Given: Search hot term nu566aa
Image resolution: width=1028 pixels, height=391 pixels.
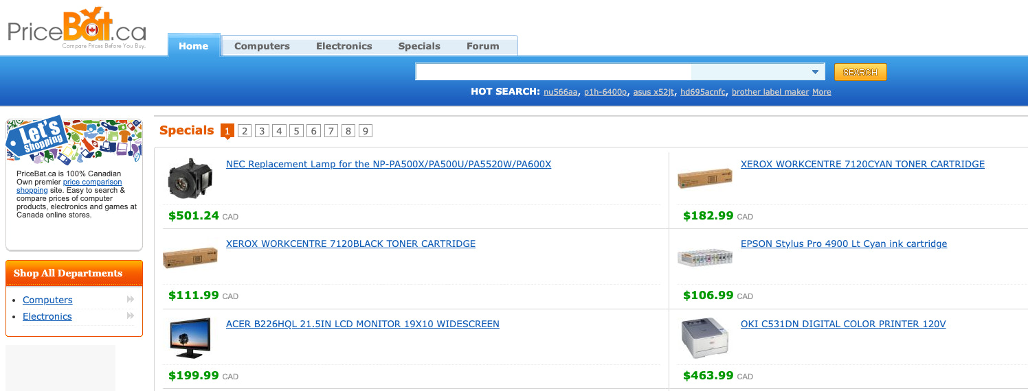Looking at the screenshot, I should (561, 92).
